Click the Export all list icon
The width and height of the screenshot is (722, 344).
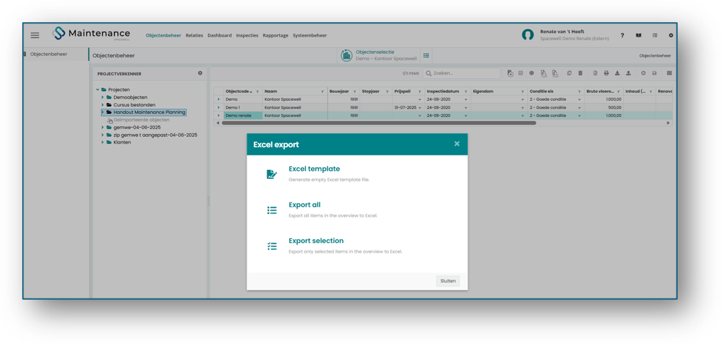pos(272,210)
